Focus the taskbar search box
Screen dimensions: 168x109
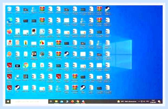point(30,101)
